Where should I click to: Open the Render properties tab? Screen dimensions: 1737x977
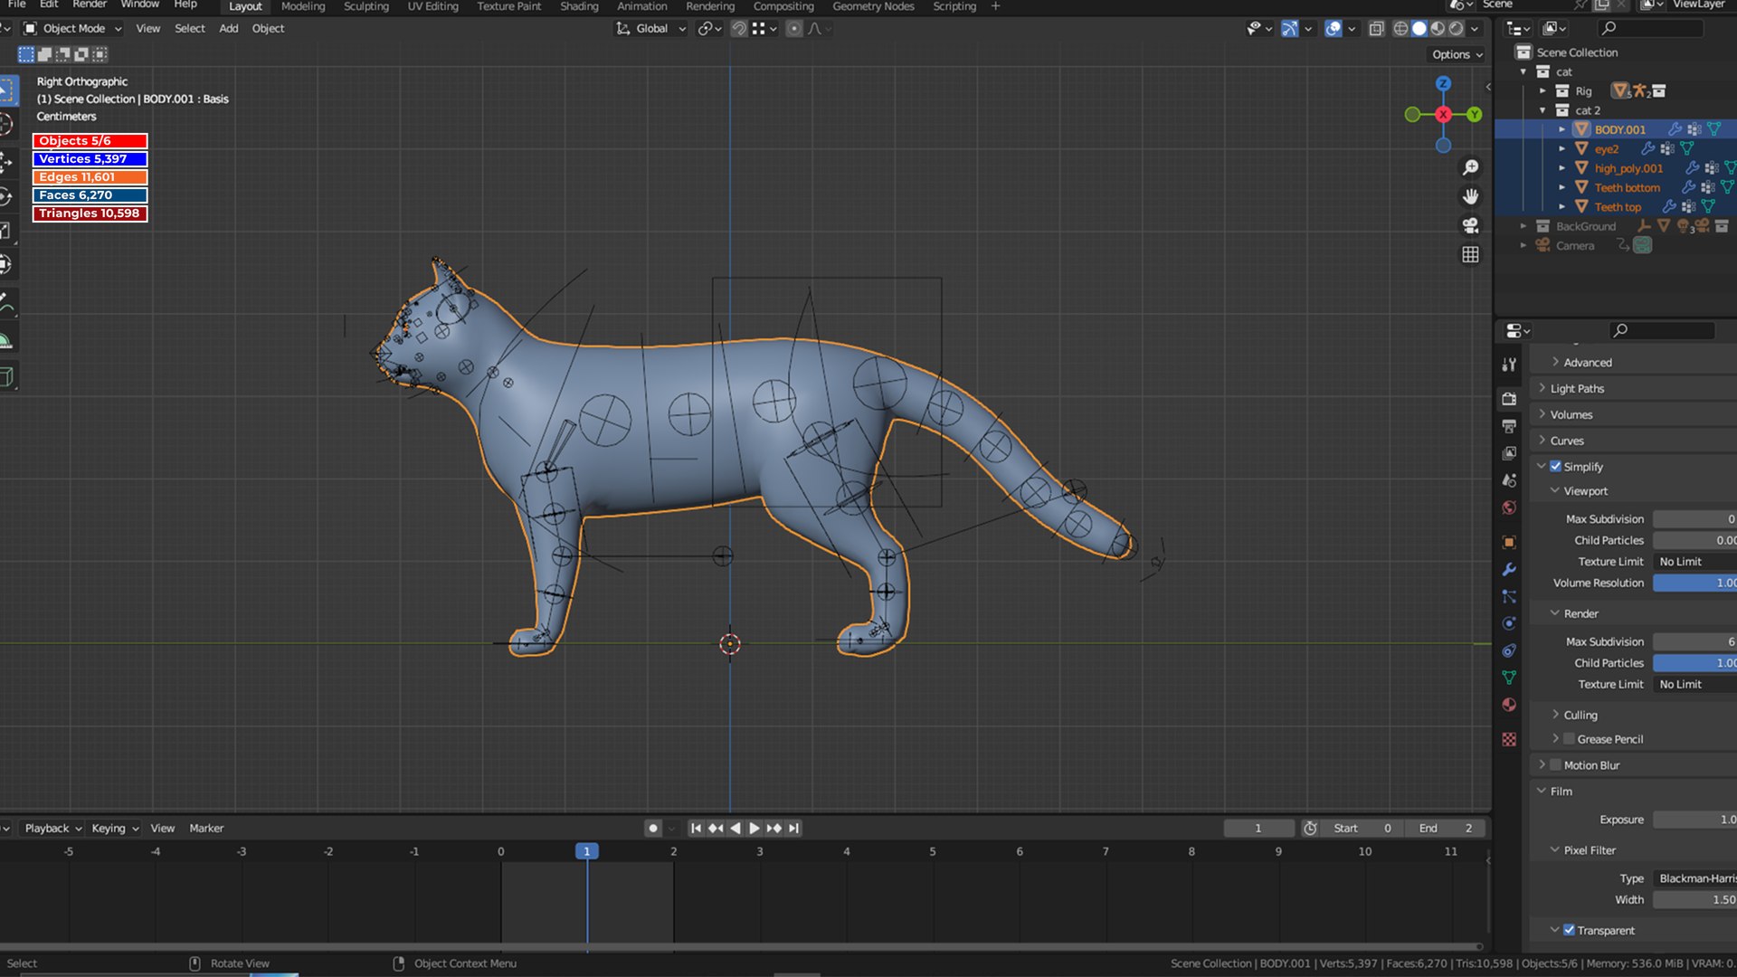pos(1509,398)
